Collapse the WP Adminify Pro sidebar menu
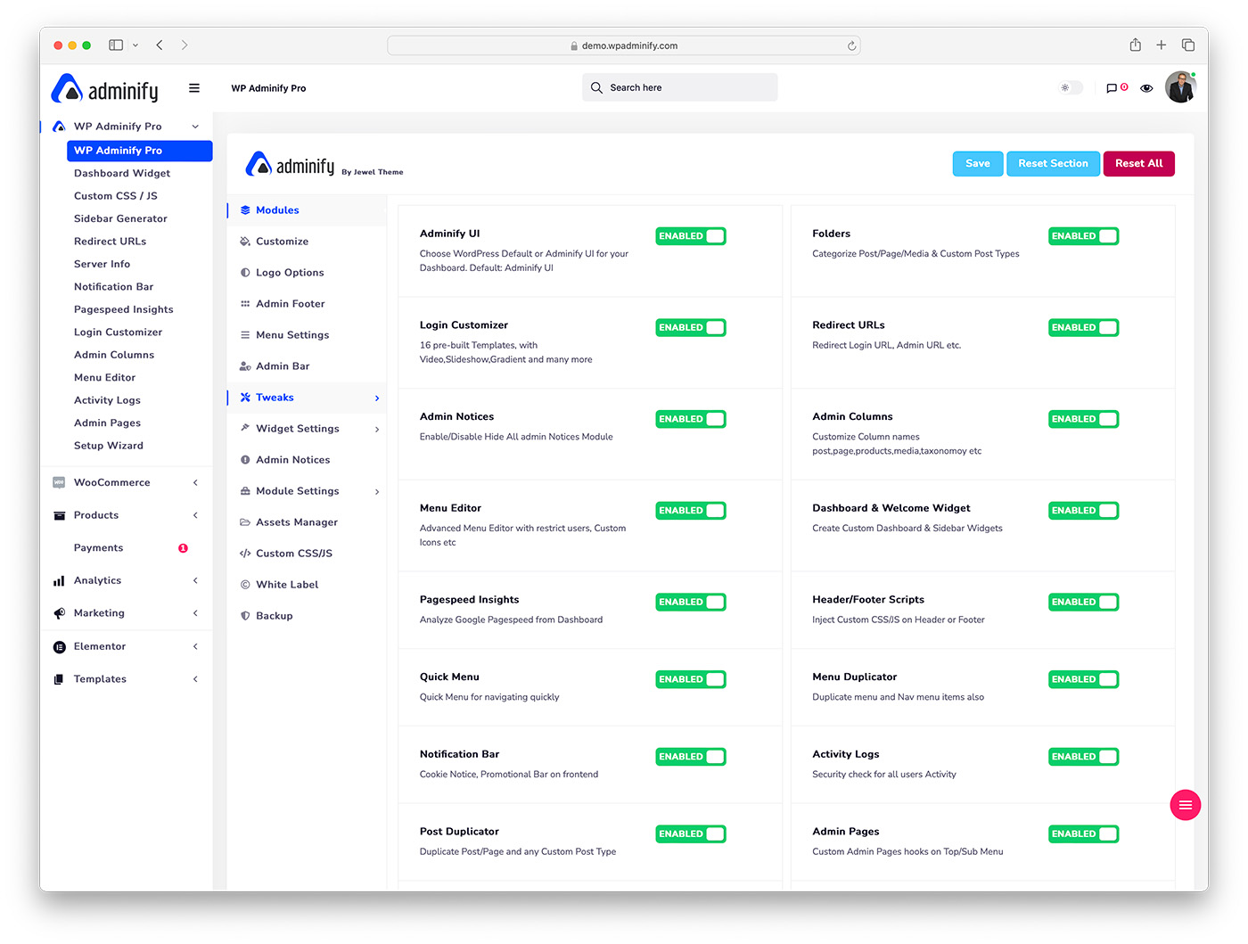This screenshot has height=944, width=1248. (x=195, y=127)
